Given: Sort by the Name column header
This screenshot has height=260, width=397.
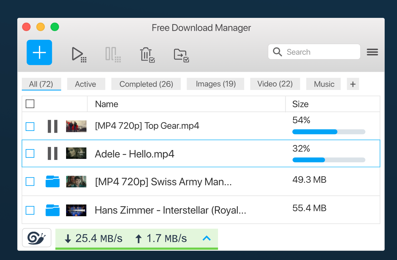Looking at the screenshot, I should (186, 104).
